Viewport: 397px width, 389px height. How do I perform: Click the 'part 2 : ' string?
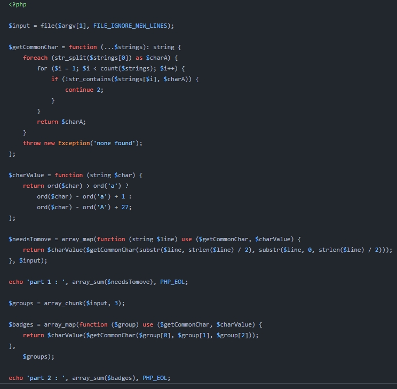[x=44, y=378]
